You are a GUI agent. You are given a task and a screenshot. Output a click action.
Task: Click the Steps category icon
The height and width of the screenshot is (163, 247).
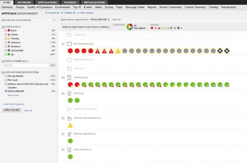pos(69,69)
